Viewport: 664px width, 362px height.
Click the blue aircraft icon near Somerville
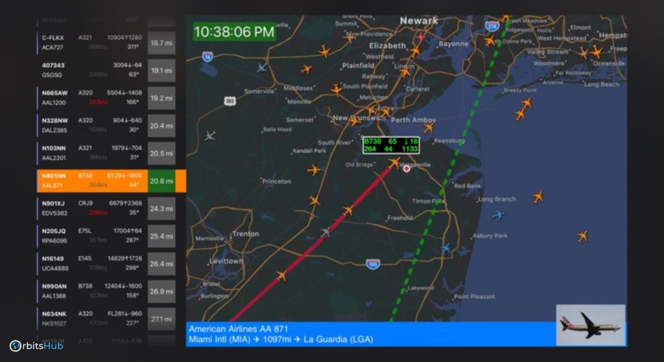[x=262, y=67]
